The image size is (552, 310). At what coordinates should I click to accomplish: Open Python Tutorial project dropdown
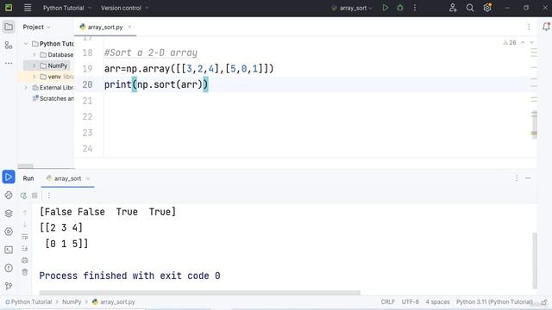pyautogui.click(x=67, y=8)
